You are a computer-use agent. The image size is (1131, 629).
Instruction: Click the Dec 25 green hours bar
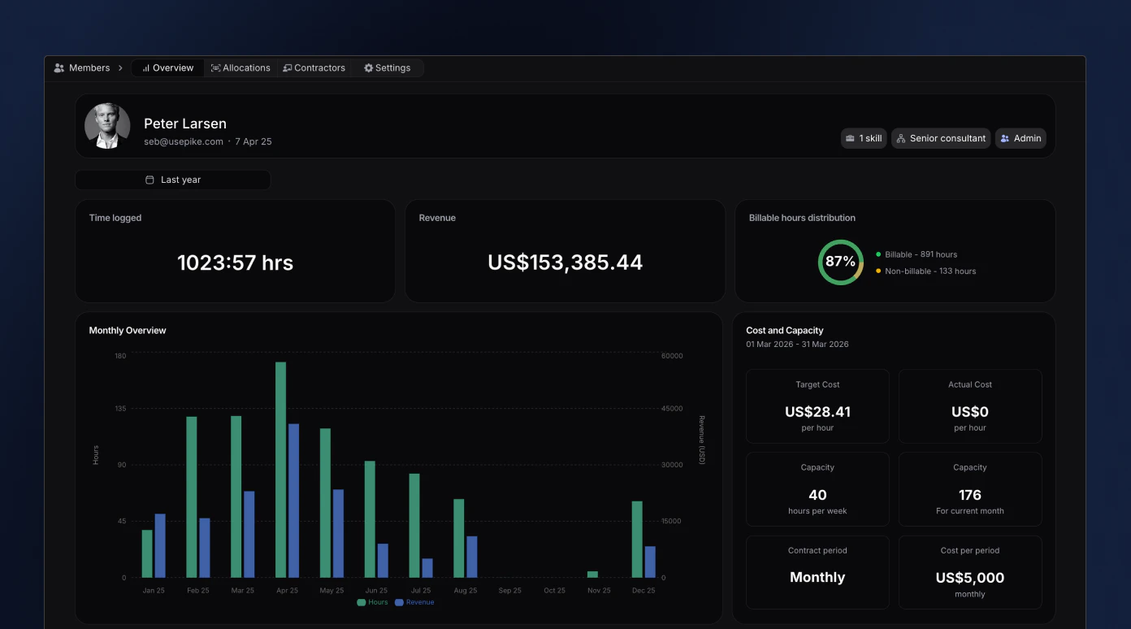638,540
